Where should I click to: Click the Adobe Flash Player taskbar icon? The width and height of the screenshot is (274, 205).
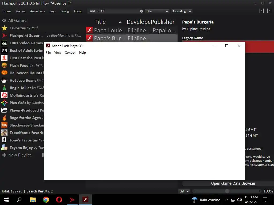[85, 200]
